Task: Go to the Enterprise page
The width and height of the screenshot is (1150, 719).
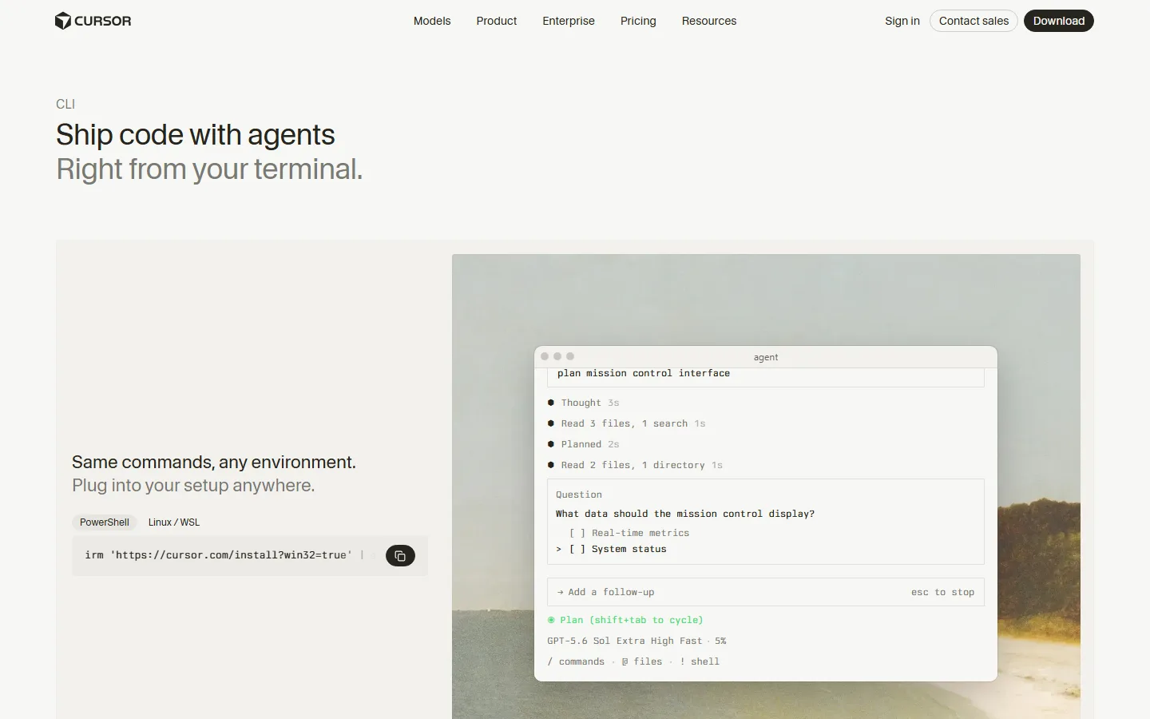Action: 569,21
